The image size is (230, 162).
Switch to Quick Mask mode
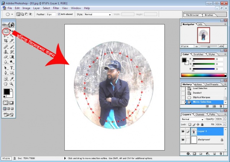(11, 103)
